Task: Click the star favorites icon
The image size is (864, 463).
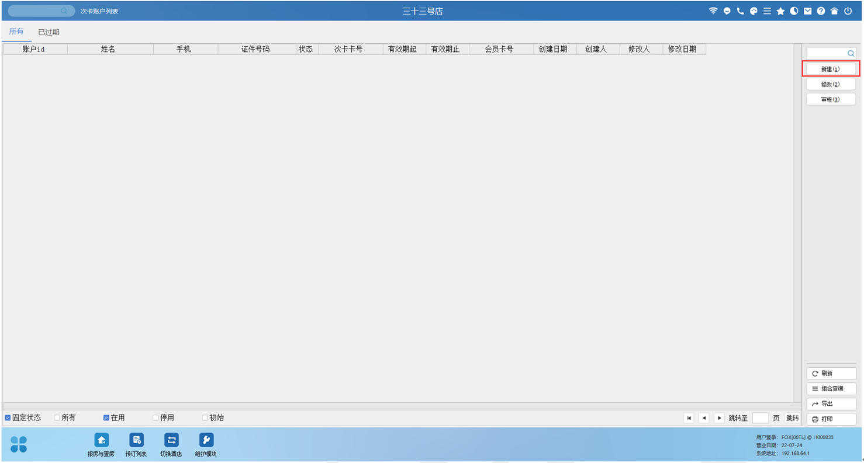Action: tap(780, 11)
